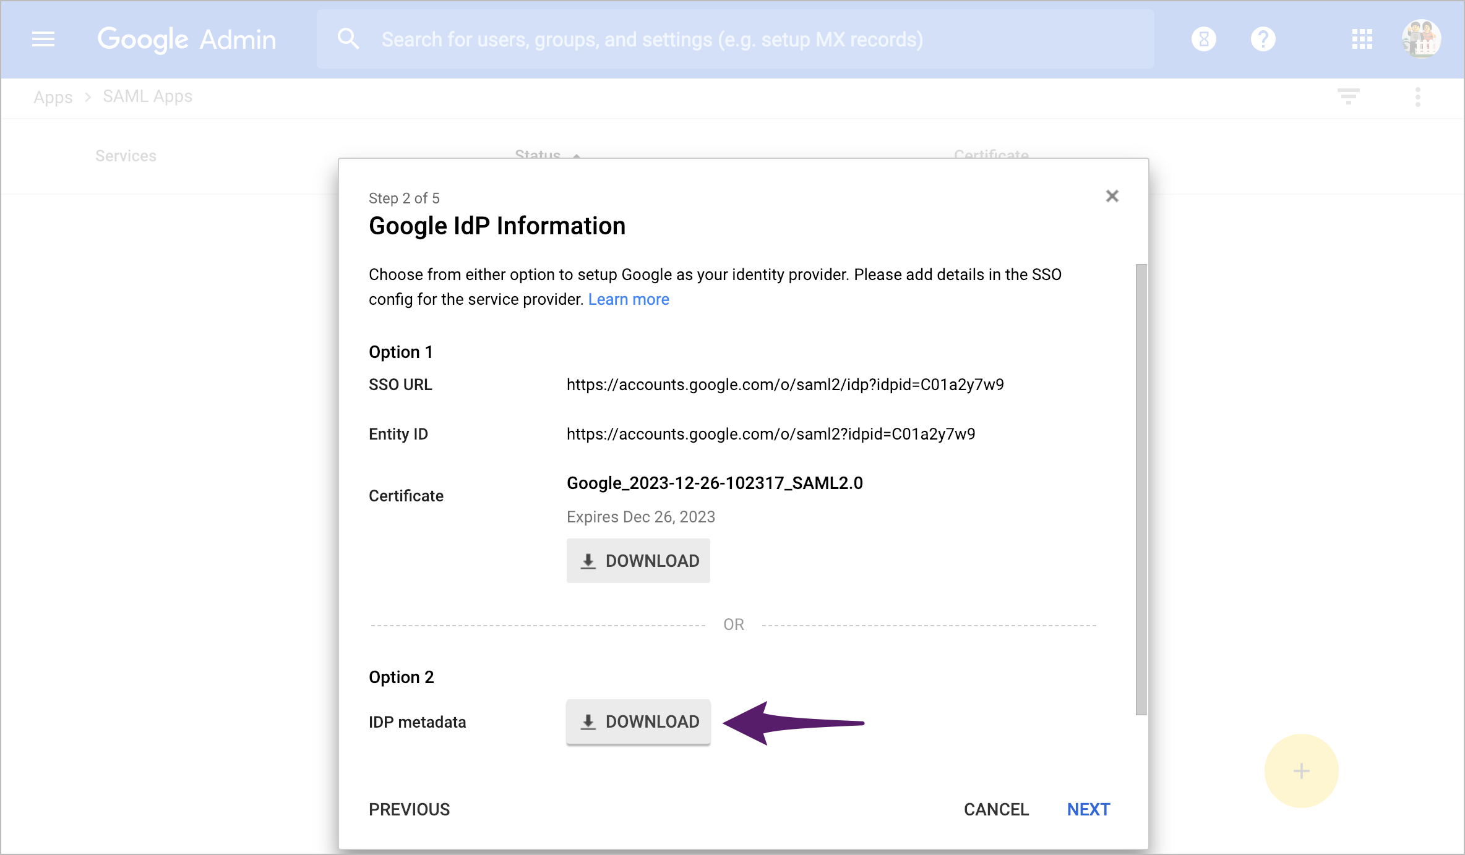Open the three-dot overflow menu
This screenshot has height=855, width=1465.
[x=1417, y=96]
